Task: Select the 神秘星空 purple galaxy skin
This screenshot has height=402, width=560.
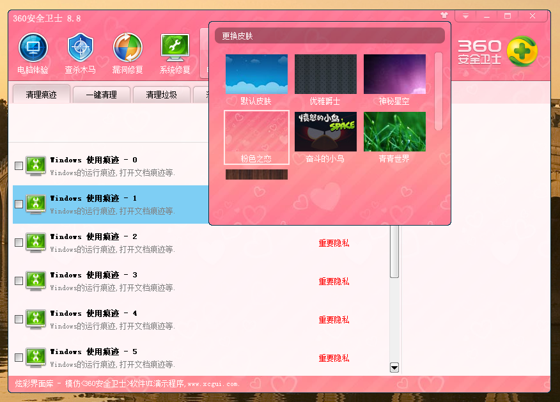Action: tap(394, 80)
